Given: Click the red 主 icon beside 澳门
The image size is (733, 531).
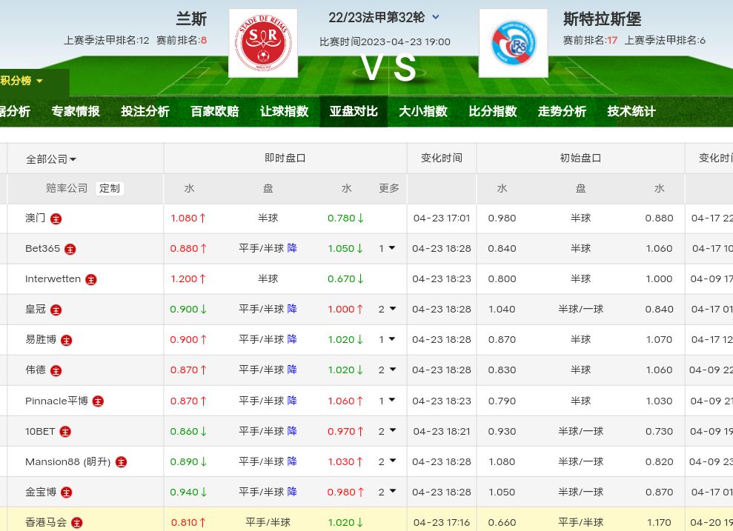Looking at the screenshot, I should tap(56, 218).
